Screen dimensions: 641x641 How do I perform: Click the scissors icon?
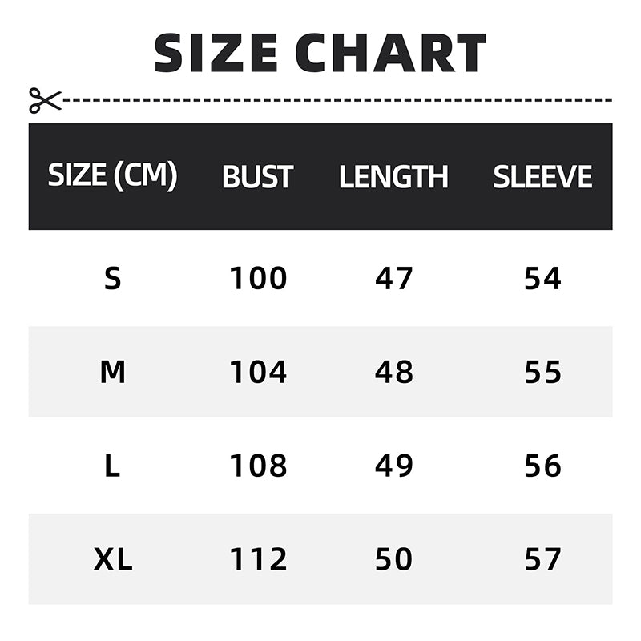point(45,100)
